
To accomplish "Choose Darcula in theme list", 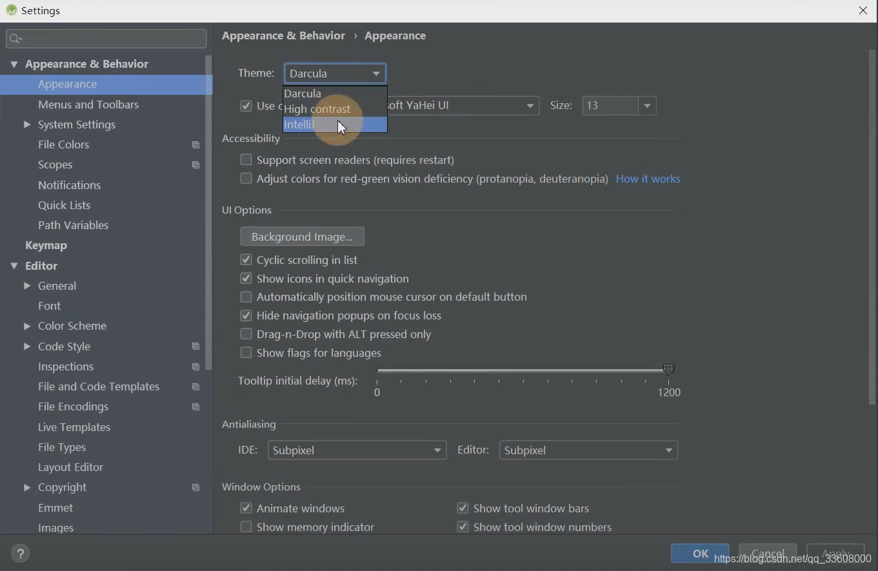I will 335,94.
